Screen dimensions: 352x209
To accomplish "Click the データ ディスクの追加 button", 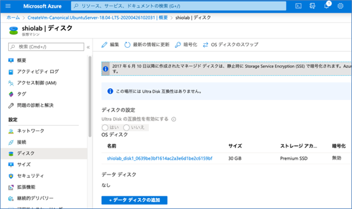I will pos(134,200).
